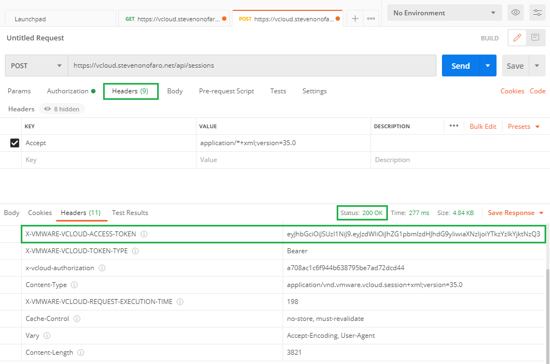The width and height of the screenshot is (550, 364).
Task: Click the Bulk Edit link
Action: pyautogui.click(x=483, y=126)
